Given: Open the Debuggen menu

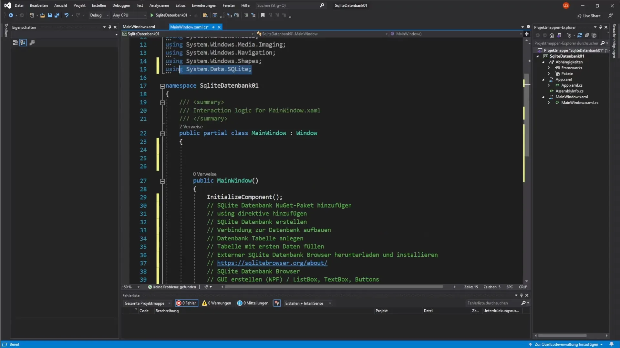Looking at the screenshot, I should point(121,5).
